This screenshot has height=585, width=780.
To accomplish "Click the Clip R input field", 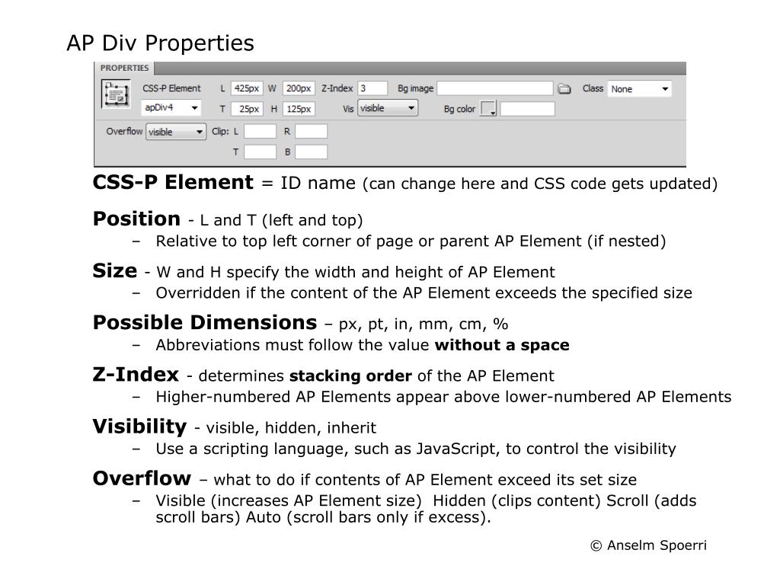I will tap(311, 131).
